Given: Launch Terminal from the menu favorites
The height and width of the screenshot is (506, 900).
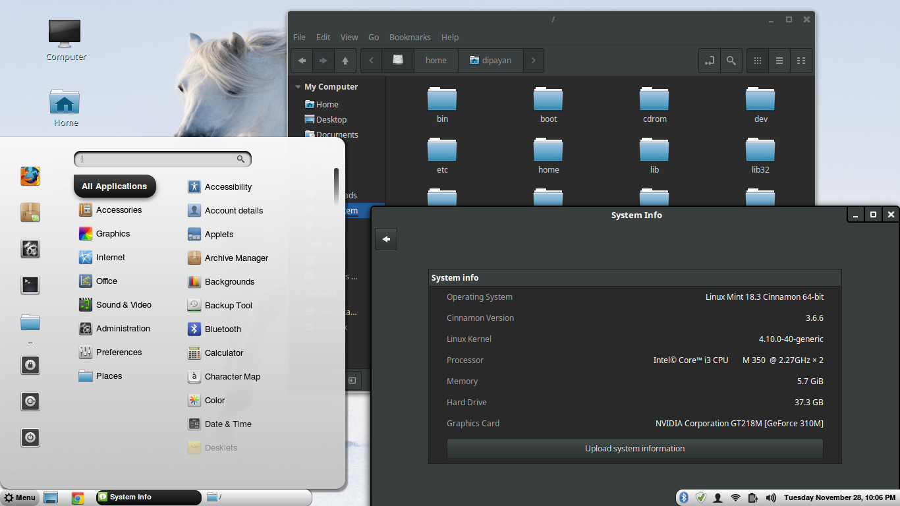Looking at the screenshot, I should click(x=30, y=285).
